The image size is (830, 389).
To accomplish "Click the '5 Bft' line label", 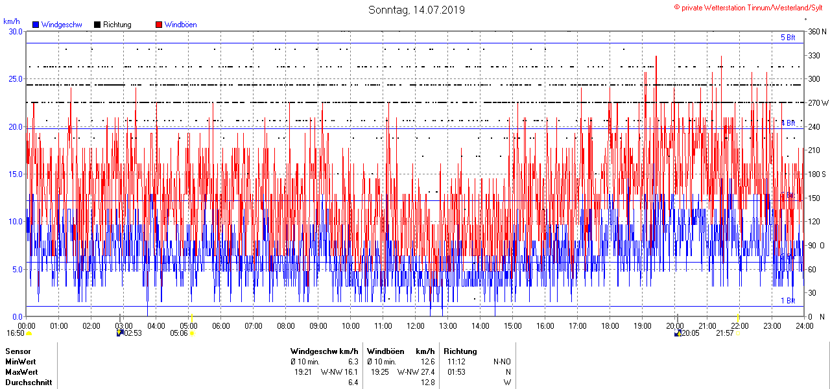I will (788, 38).
